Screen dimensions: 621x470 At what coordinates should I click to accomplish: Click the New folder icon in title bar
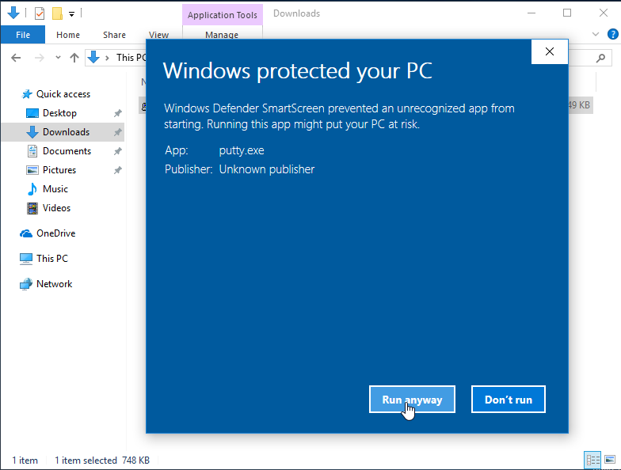[57, 13]
